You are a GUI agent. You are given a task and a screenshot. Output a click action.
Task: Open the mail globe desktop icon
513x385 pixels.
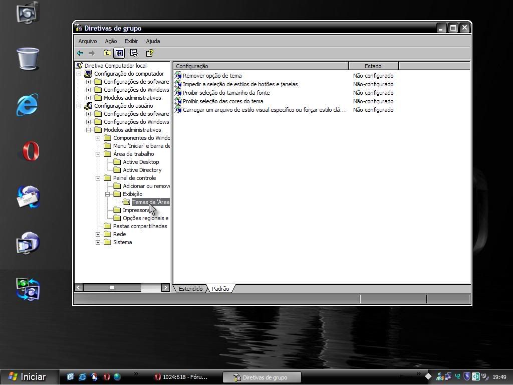pyautogui.click(x=28, y=197)
